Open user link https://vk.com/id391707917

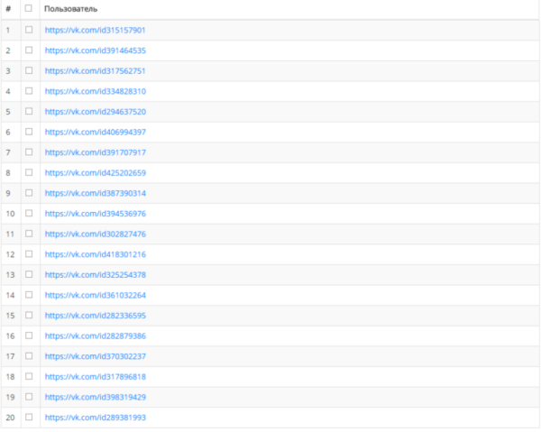[96, 152]
